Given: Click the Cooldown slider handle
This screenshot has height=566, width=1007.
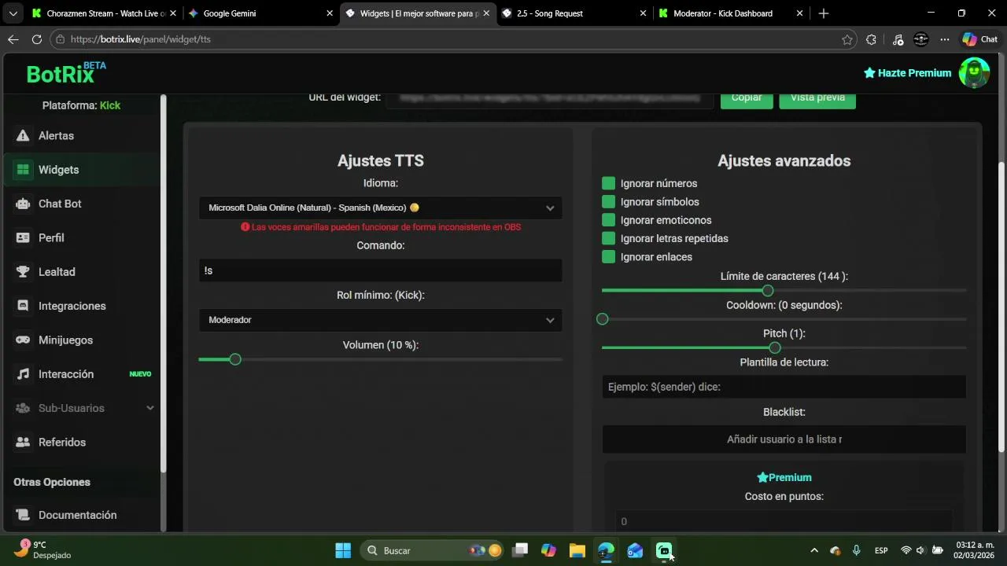Looking at the screenshot, I should pos(603,319).
